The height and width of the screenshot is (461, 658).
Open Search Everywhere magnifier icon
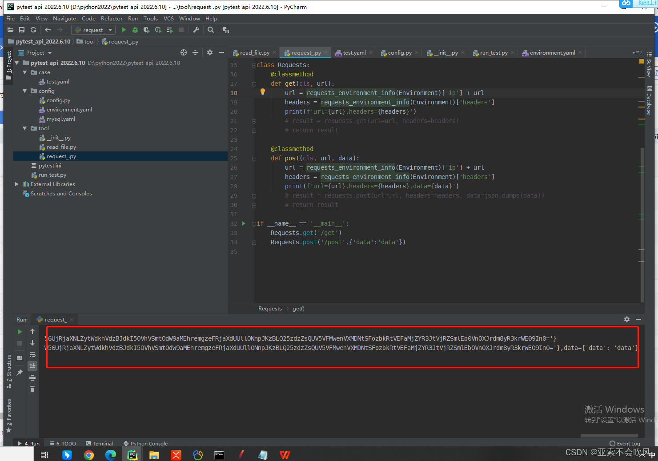pyautogui.click(x=211, y=30)
